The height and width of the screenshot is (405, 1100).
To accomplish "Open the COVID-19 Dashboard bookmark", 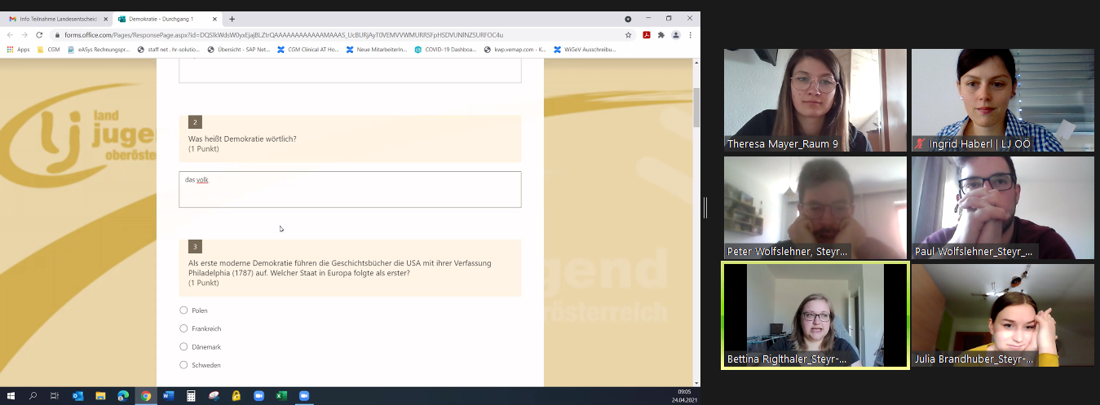I will coord(444,50).
